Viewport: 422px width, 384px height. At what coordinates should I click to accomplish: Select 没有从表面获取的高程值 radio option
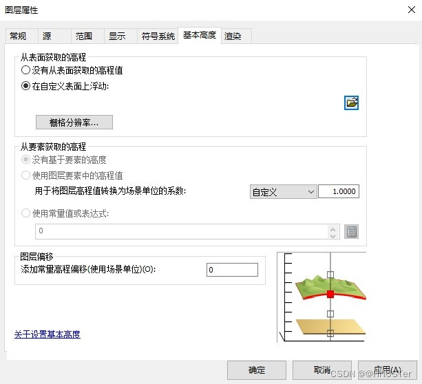tap(72, 70)
